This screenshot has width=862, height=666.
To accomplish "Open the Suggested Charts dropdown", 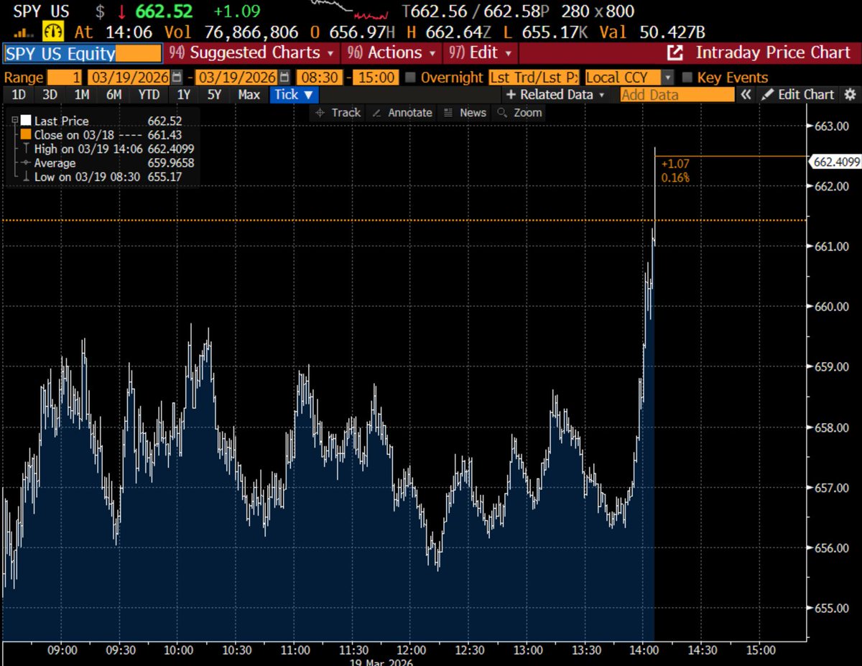I will (251, 52).
